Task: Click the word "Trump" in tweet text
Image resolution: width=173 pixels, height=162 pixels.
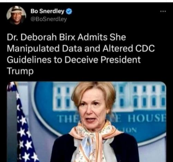Action: click(20, 71)
